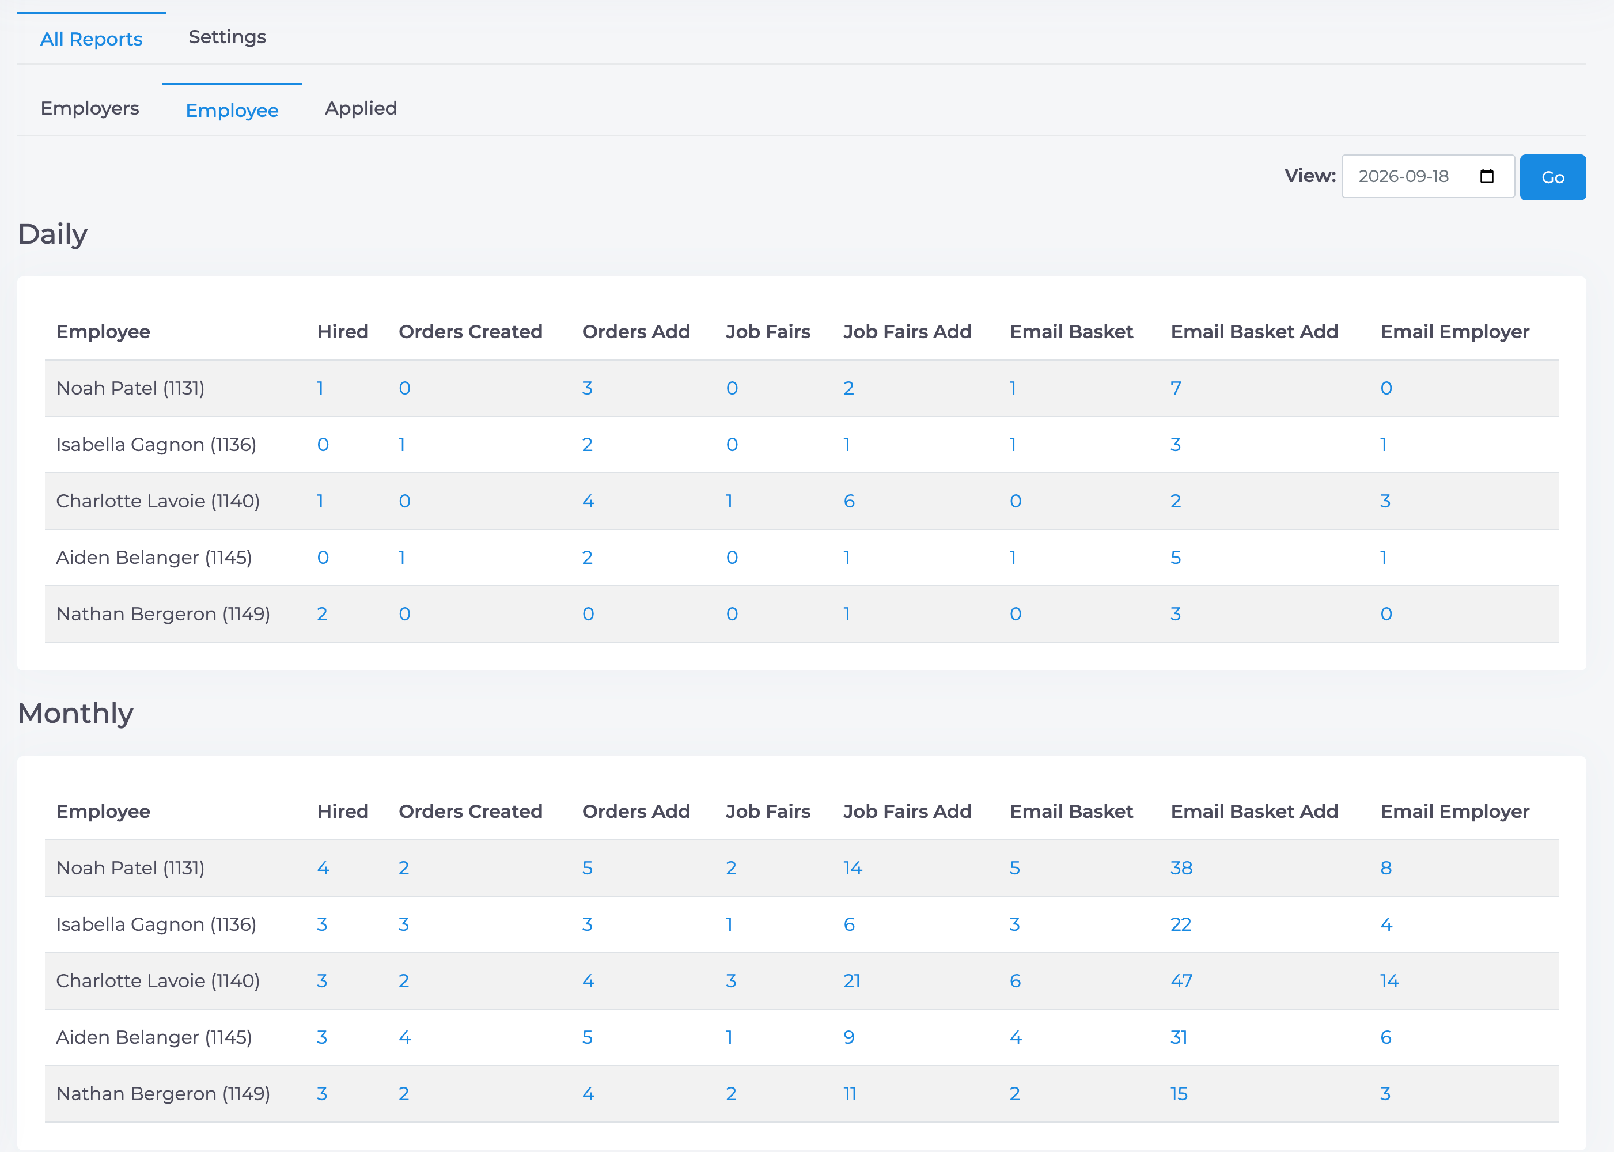
Task: Open Noah Patel's monthly Email Employer value 8
Action: point(1386,867)
